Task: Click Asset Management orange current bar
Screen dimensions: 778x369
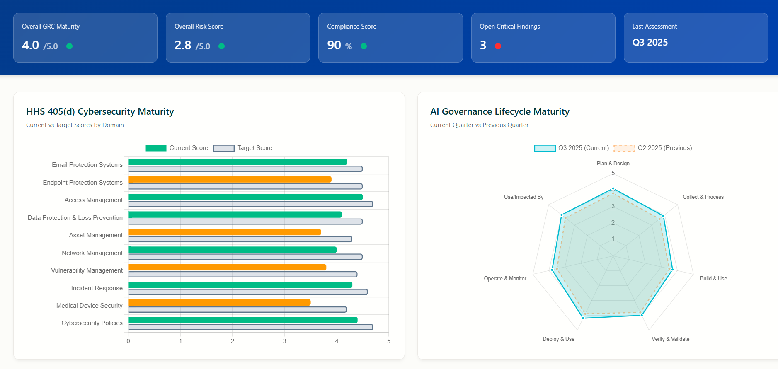Action: tap(225, 232)
